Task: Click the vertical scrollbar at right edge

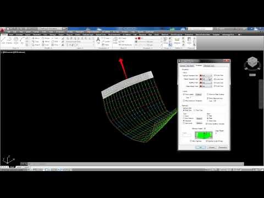Action: (261, 95)
